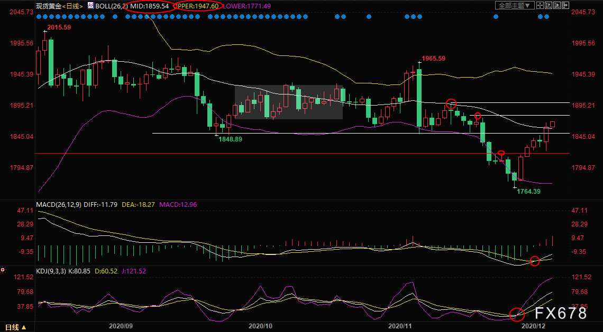
Task: Click the <日线> period label in title
Action: coord(72,6)
